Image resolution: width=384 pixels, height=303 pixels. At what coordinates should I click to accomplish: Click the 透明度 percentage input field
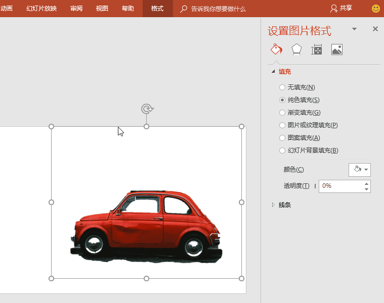coord(341,186)
